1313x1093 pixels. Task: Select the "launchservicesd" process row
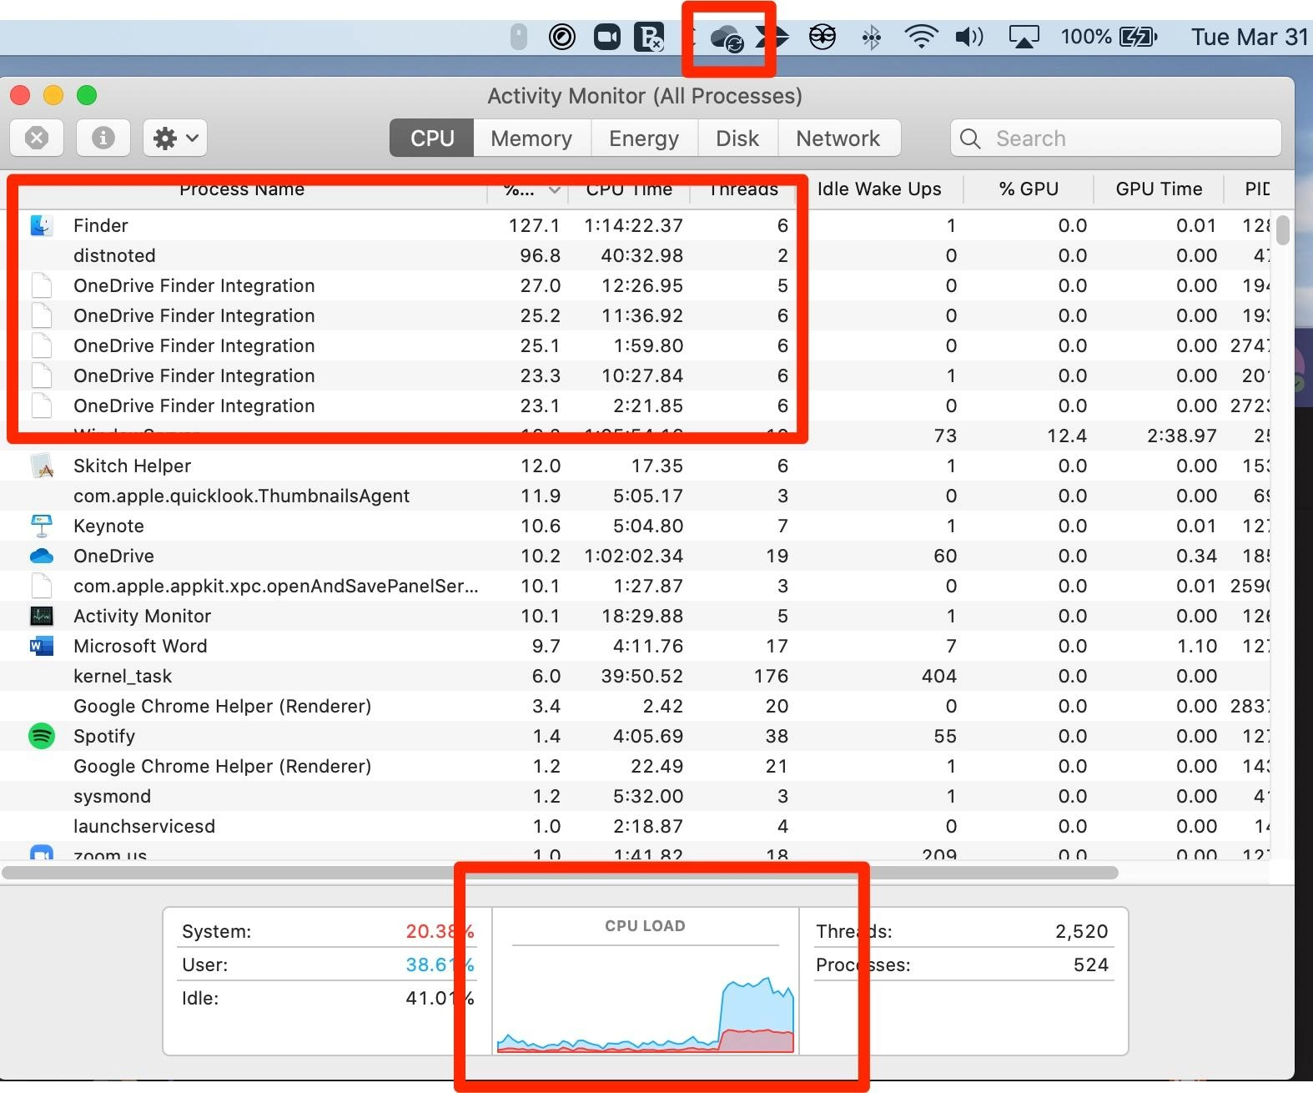pos(635,826)
